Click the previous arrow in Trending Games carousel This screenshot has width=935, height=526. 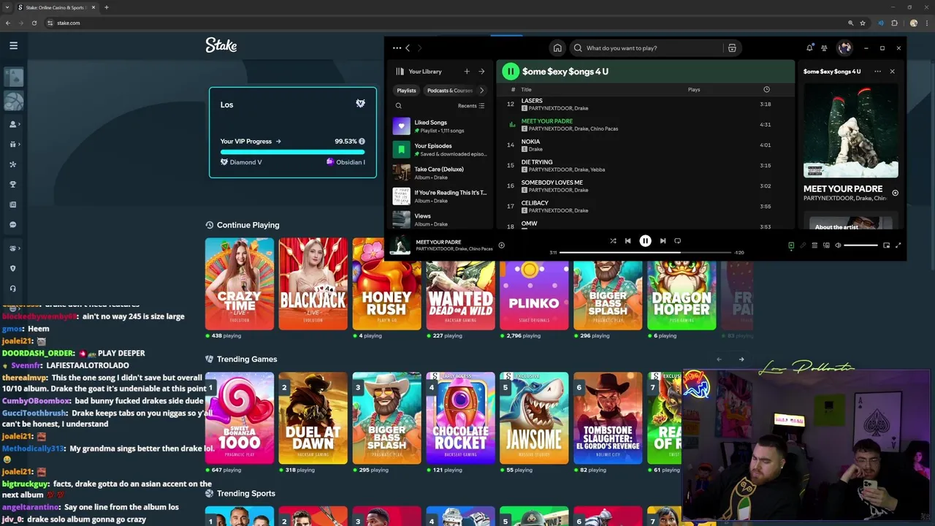pos(719,359)
